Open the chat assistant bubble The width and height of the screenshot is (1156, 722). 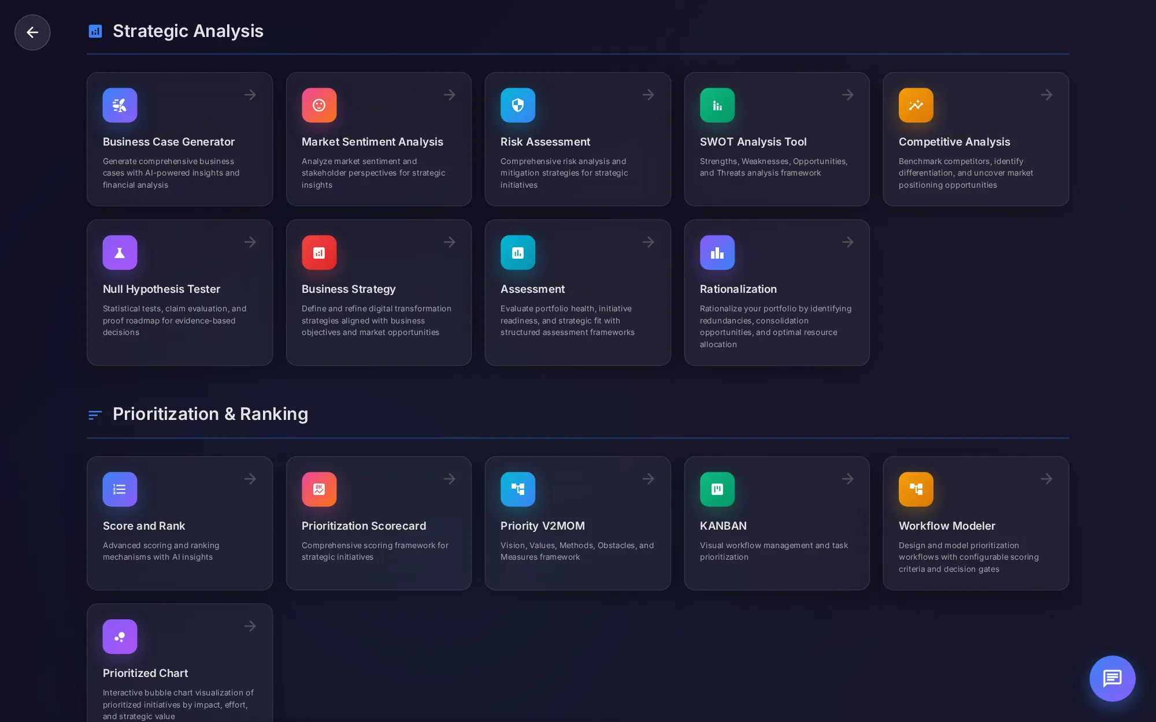(x=1112, y=678)
